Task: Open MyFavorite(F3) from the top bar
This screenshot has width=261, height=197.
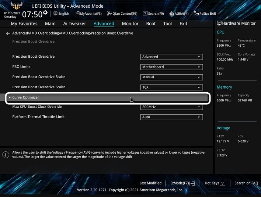Action: [x=88, y=14]
